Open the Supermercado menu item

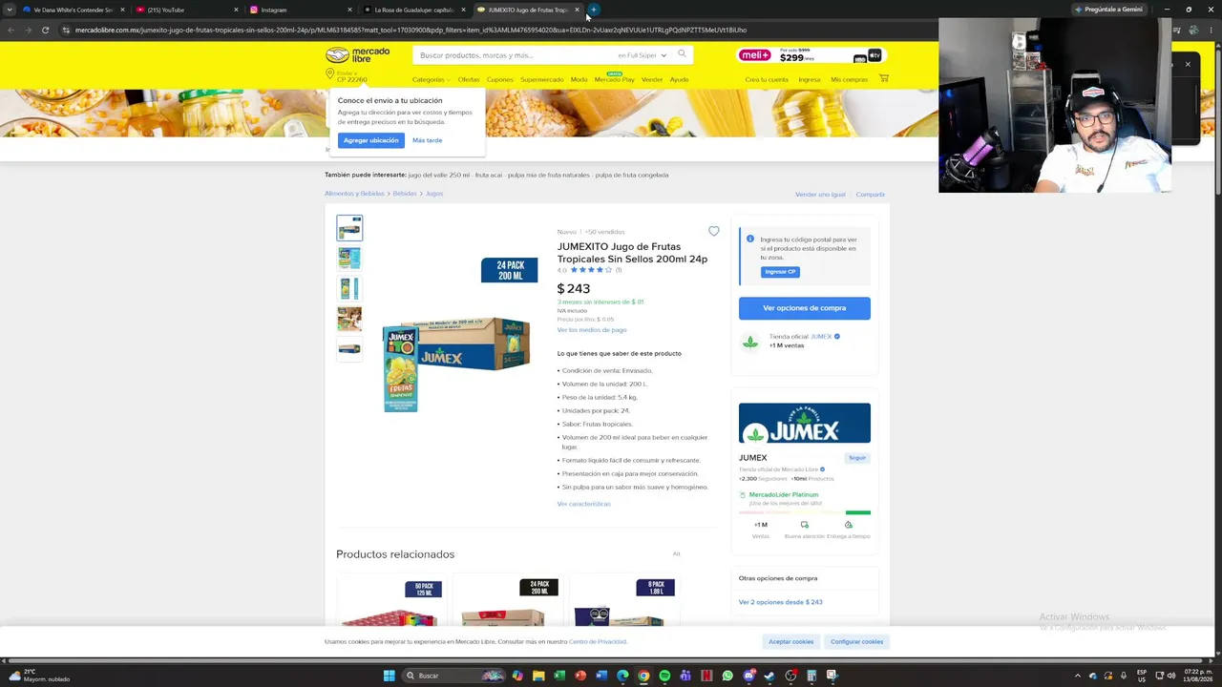541,79
